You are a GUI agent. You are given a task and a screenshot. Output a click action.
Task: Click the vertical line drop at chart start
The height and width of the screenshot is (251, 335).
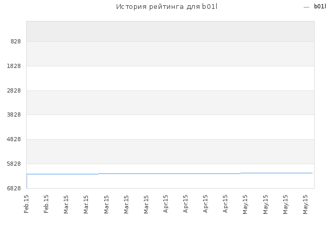click(27, 181)
